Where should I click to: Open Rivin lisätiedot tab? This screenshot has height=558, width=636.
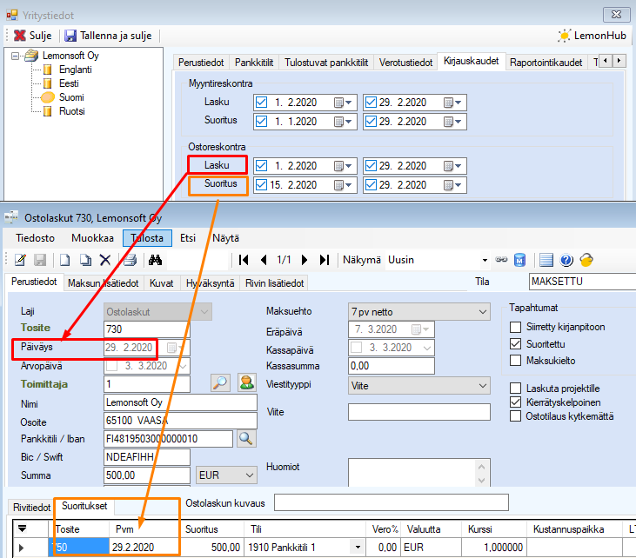click(275, 283)
